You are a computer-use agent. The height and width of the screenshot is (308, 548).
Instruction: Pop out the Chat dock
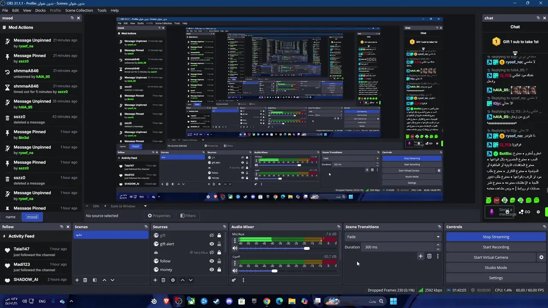538,18
